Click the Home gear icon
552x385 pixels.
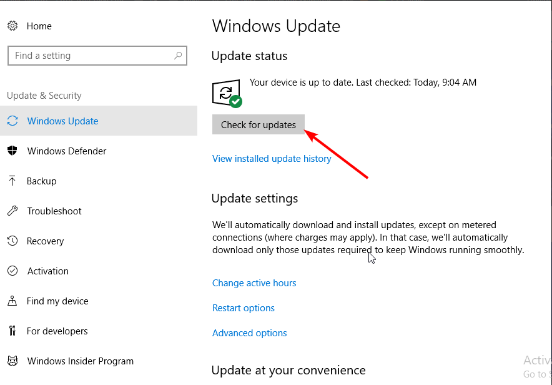[12, 26]
